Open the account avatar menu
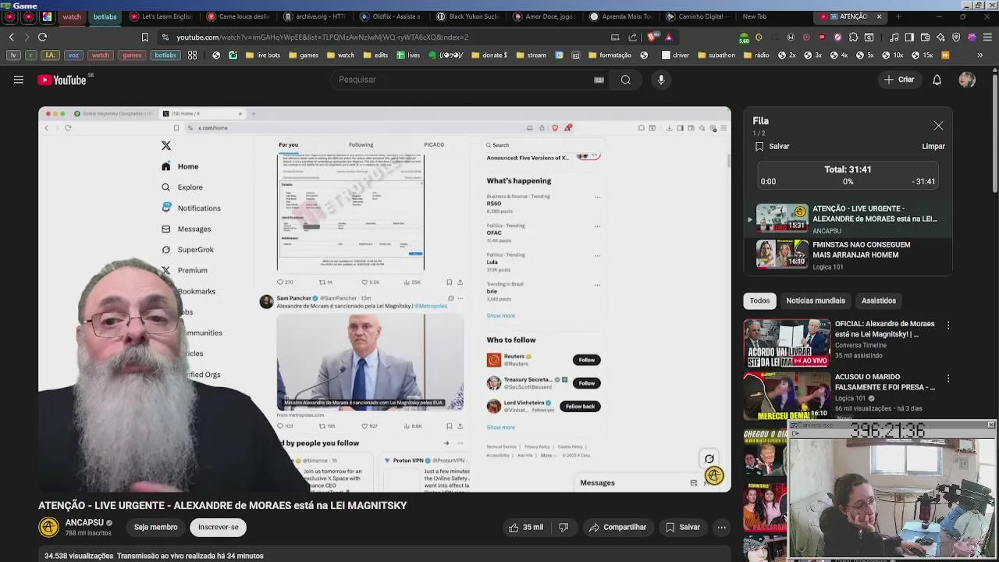This screenshot has width=999, height=562. [x=967, y=80]
